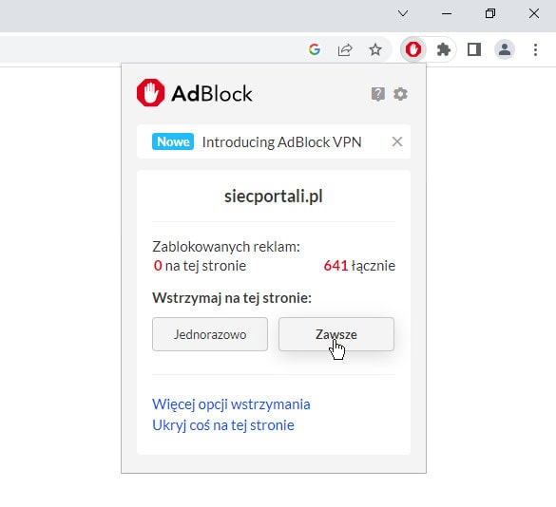Image resolution: width=556 pixels, height=507 pixels.
Task: Dismiss the AdBlock VPN banner
Action: (397, 141)
